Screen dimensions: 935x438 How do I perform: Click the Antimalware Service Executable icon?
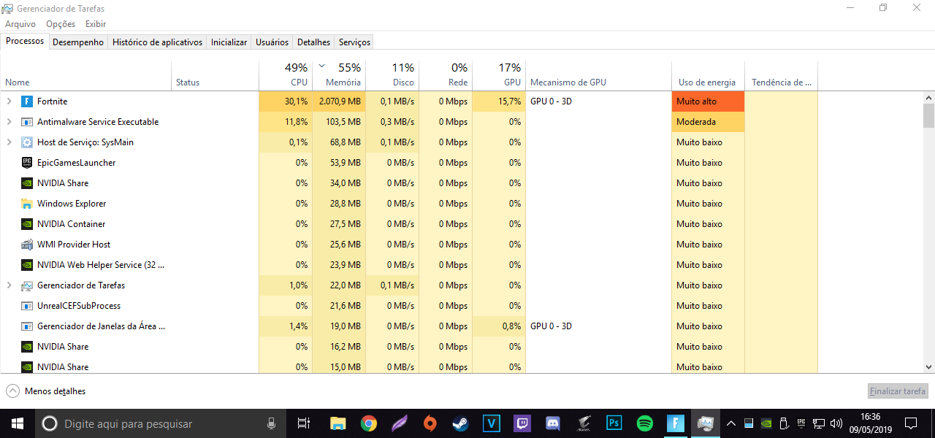[x=27, y=122]
